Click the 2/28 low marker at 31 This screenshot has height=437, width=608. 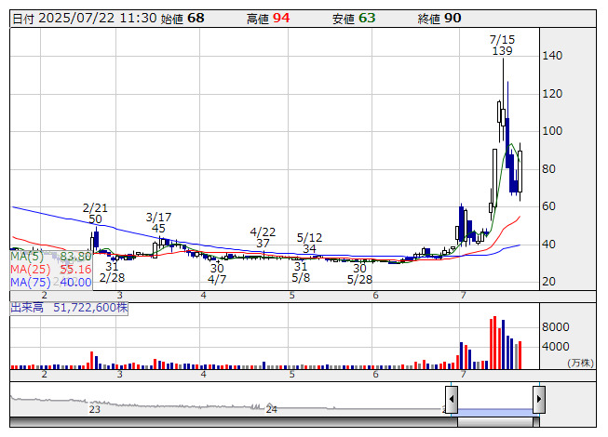112,271
